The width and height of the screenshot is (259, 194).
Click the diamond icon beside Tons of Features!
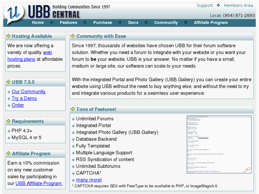73,109
